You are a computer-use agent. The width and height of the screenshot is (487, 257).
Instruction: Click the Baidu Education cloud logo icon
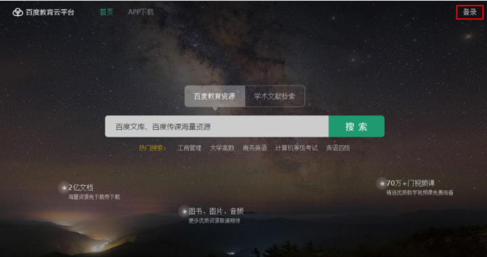coord(18,12)
